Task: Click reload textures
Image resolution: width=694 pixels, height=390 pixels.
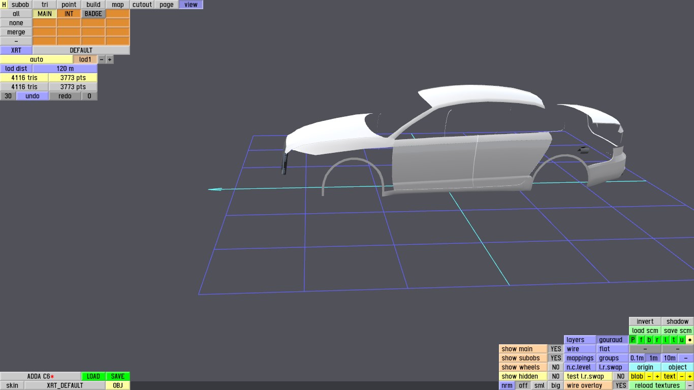Action: point(657,385)
